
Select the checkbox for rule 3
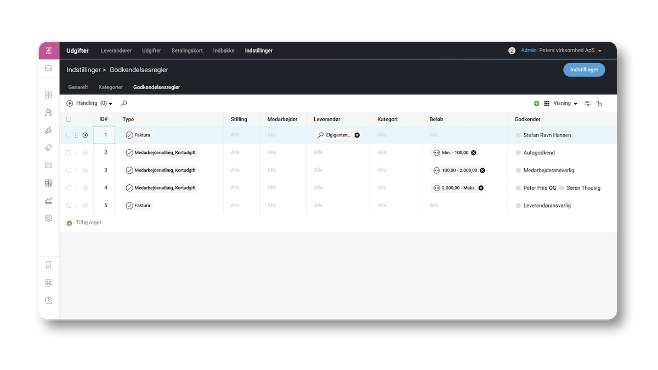coord(69,170)
